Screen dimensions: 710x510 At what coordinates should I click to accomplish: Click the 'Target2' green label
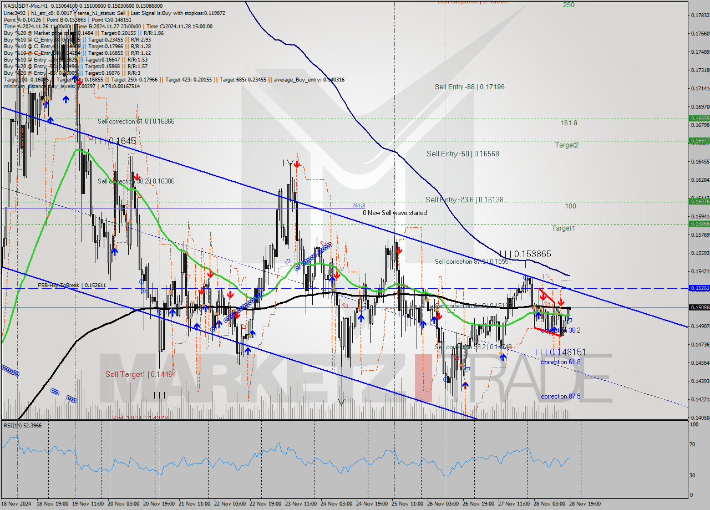(567, 145)
